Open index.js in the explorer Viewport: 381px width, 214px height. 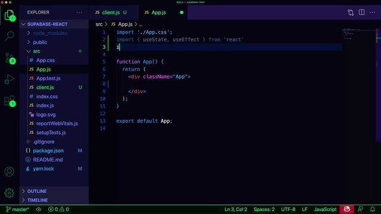54,106
